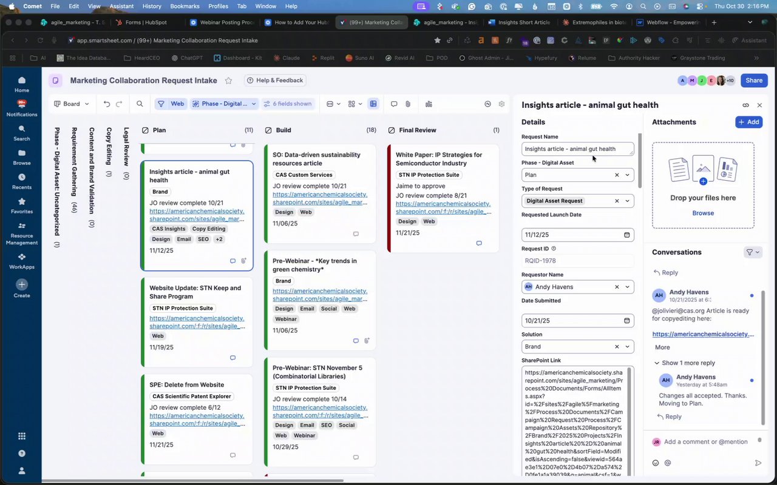Open the card layout grid dropdown
777x485 pixels.
click(355, 104)
